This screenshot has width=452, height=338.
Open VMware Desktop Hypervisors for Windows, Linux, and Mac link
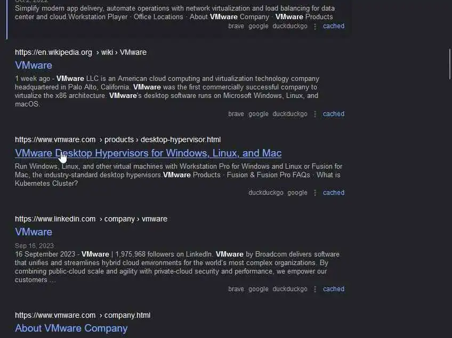coord(148,153)
